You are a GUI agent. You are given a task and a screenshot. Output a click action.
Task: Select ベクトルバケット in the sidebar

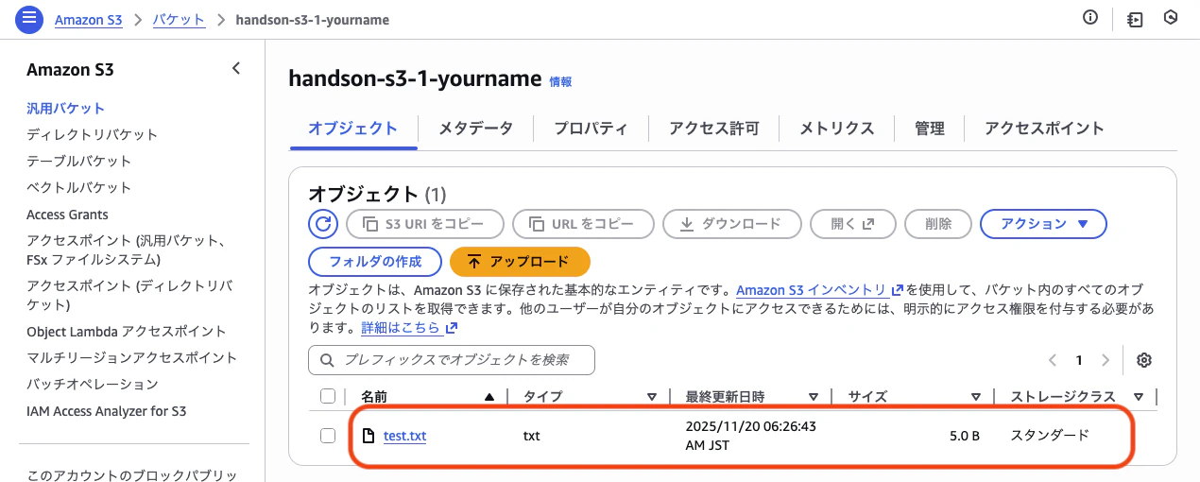coord(79,187)
